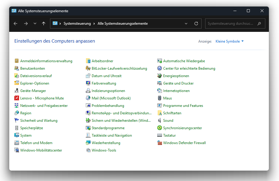Open Netzwerk- und Freigabecenter link

[44, 106]
